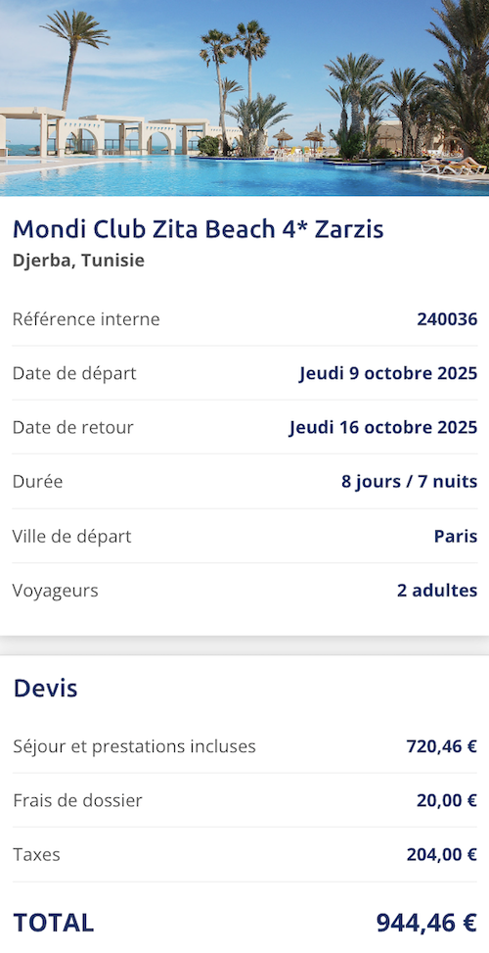
Task: Select the Durée row label
Action: [37, 481]
